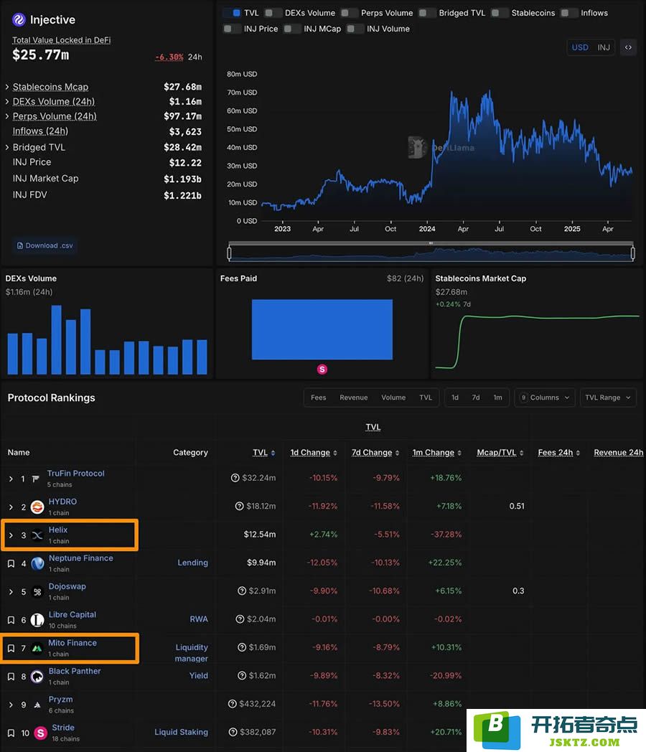646x752 pixels.
Task: Click the info icon beside HYDRO $18.12m TVL
Action: point(239,506)
